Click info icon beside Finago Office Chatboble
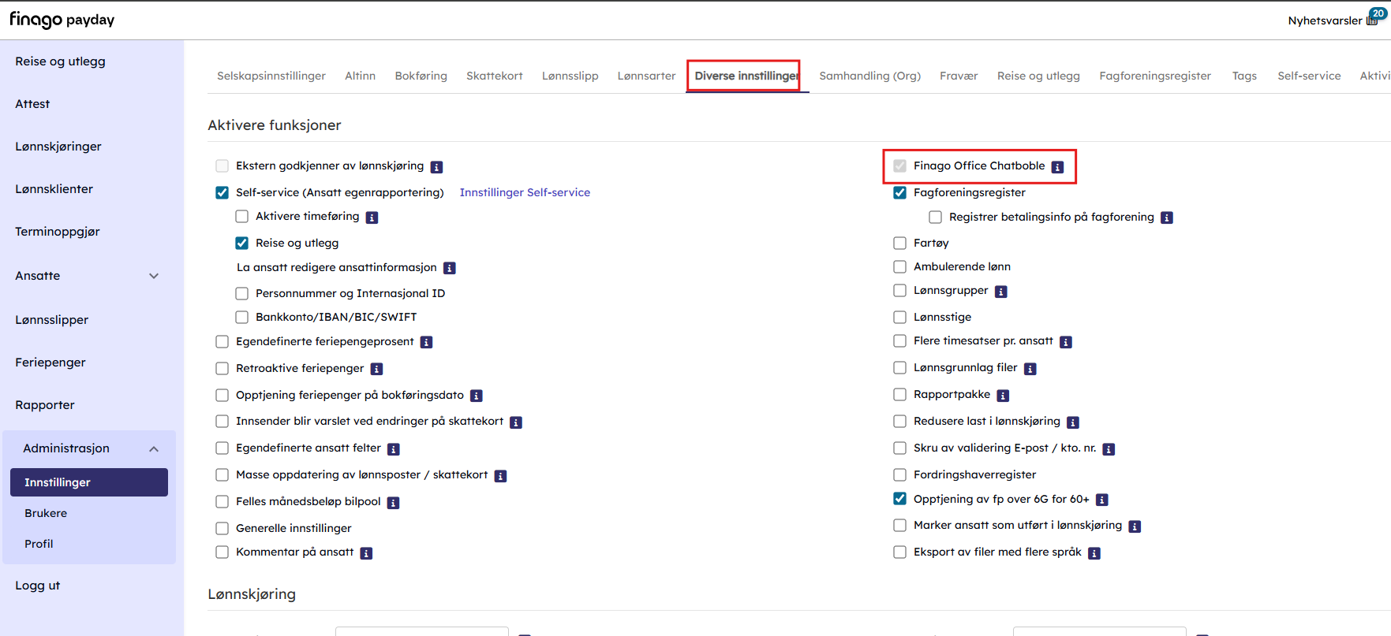The image size is (1391, 636). tap(1057, 167)
